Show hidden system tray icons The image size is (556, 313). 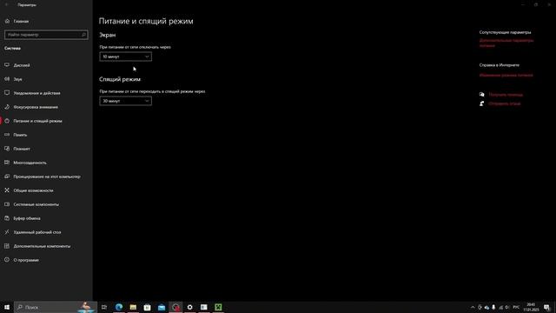(x=473, y=307)
